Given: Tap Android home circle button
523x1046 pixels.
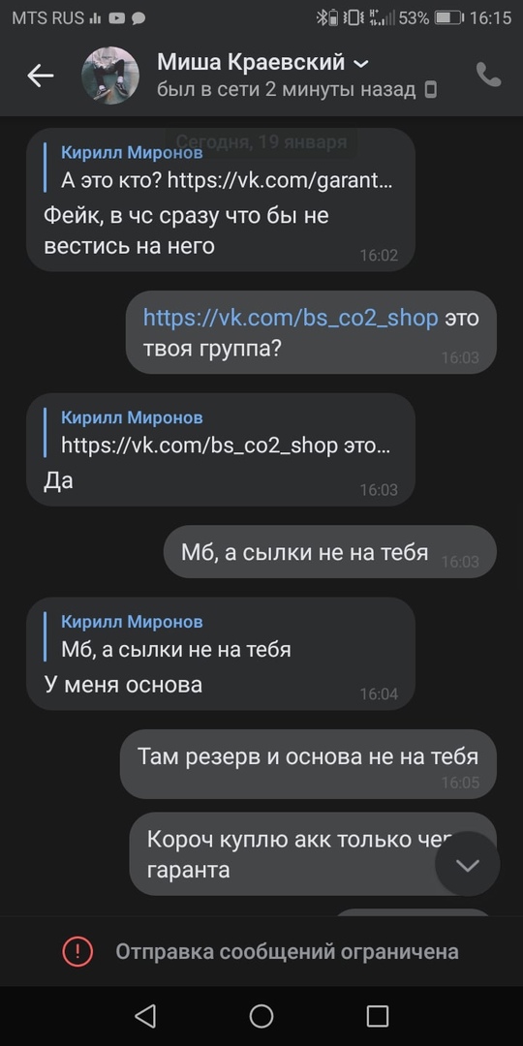Looking at the screenshot, I should [261, 1016].
